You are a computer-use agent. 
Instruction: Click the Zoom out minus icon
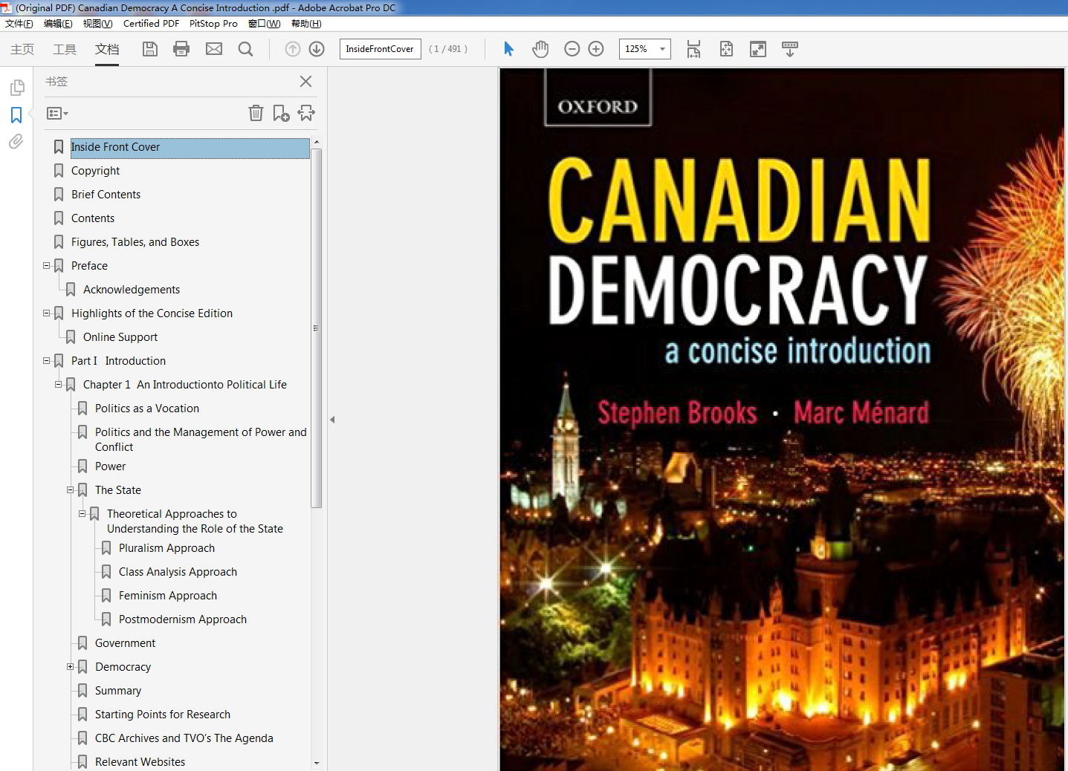[572, 49]
